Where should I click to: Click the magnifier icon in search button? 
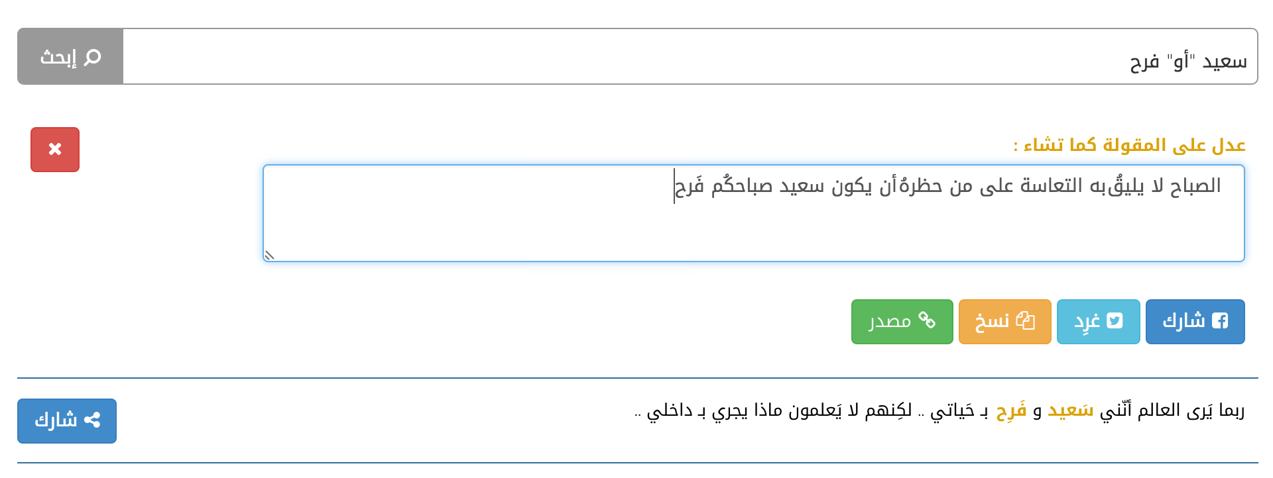93,57
